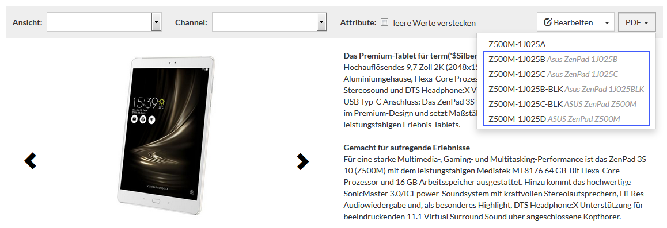Show the previous product image
The image size is (667, 228).
tap(30, 161)
